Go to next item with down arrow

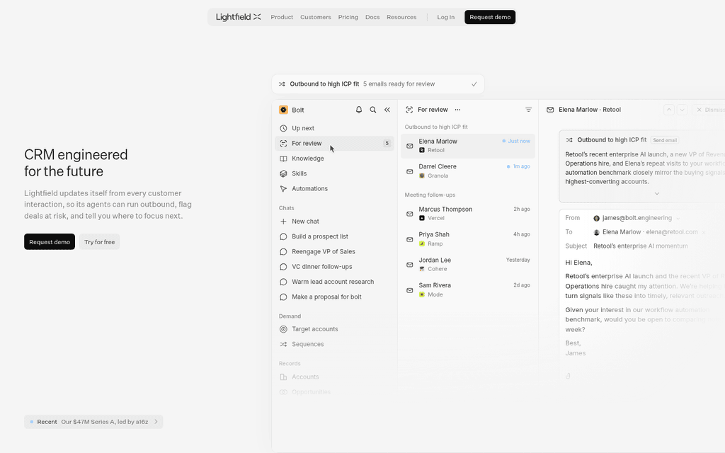tap(682, 110)
